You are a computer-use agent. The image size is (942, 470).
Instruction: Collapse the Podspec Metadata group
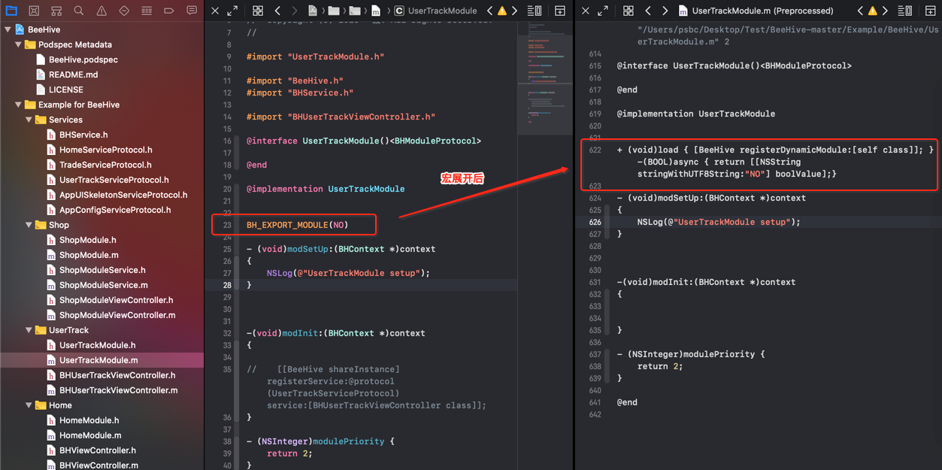point(18,44)
